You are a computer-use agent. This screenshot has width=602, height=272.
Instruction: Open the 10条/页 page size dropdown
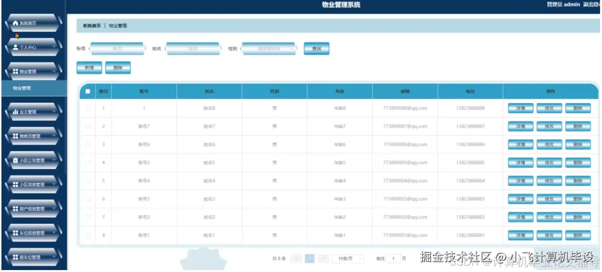click(x=348, y=259)
